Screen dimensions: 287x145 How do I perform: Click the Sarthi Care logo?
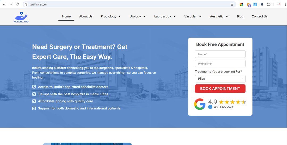click(x=21, y=17)
